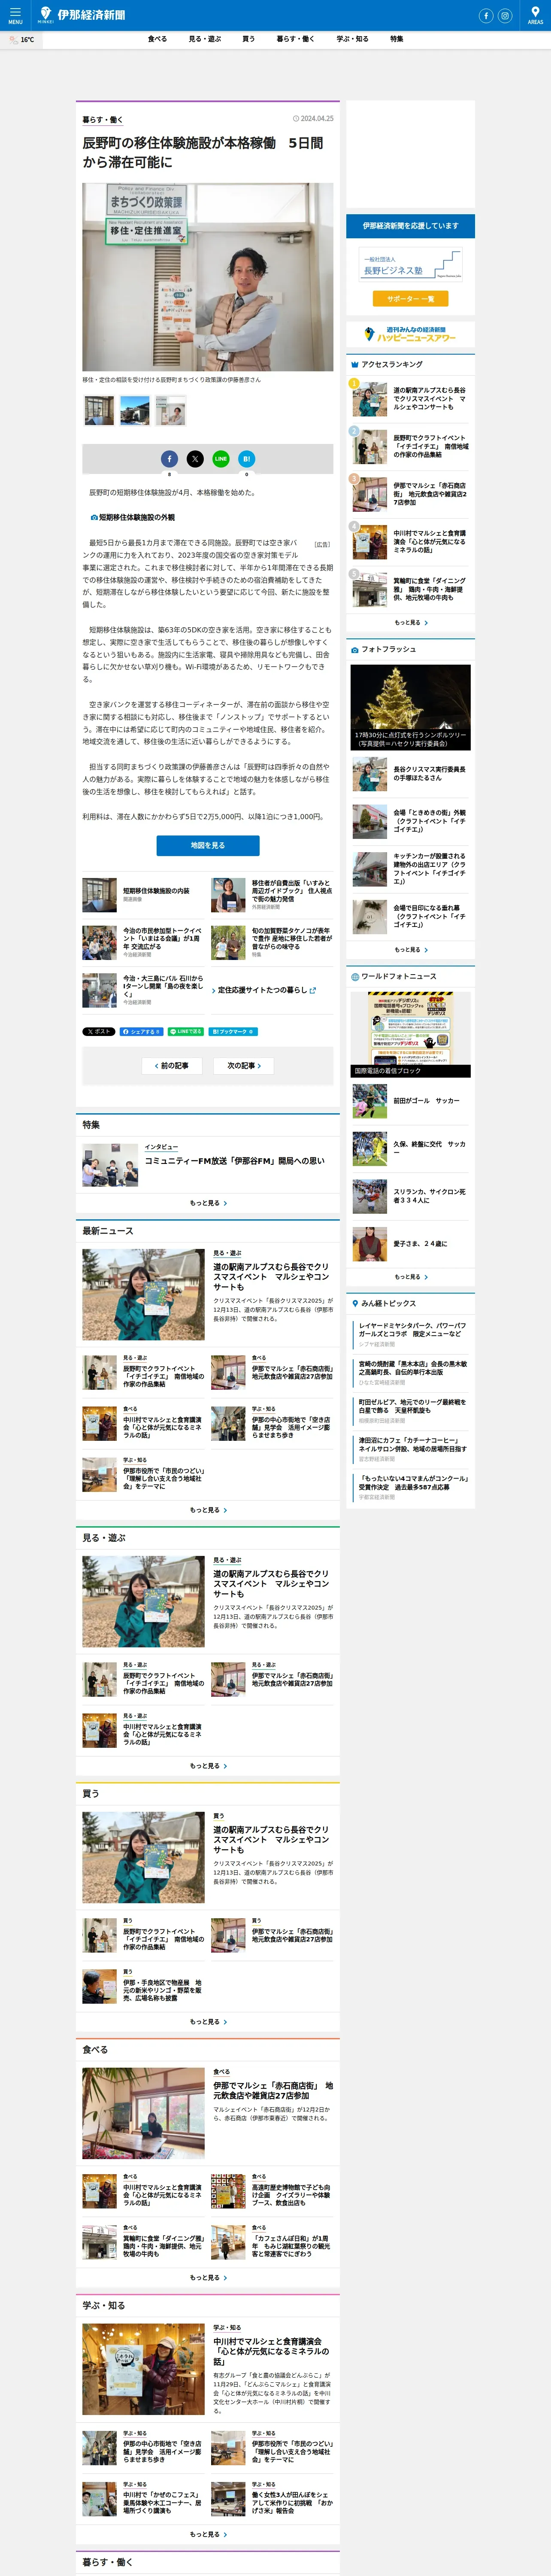Screen dimensions: 551x2576
Task: Go to 次の記事
Action: [x=244, y=1066]
